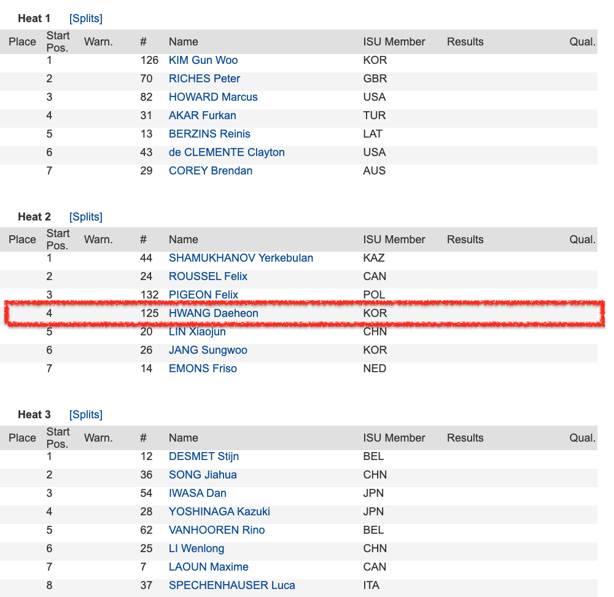Select the highlighted HWANG Daeheon link

(213, 313)
